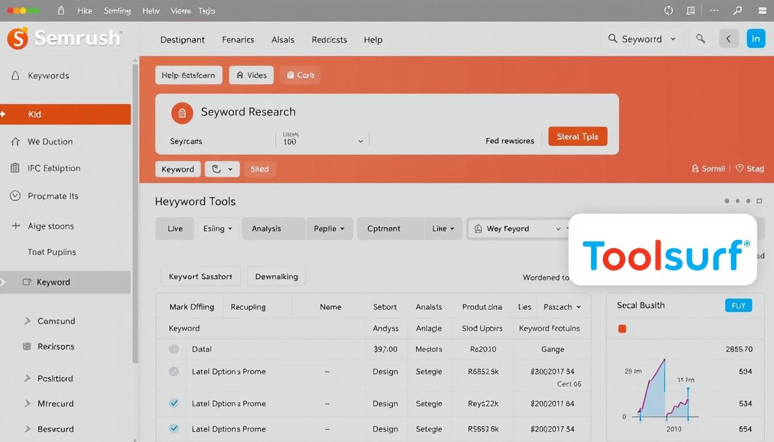
Task: Open the Paplie dropdown
Action: 329,228
